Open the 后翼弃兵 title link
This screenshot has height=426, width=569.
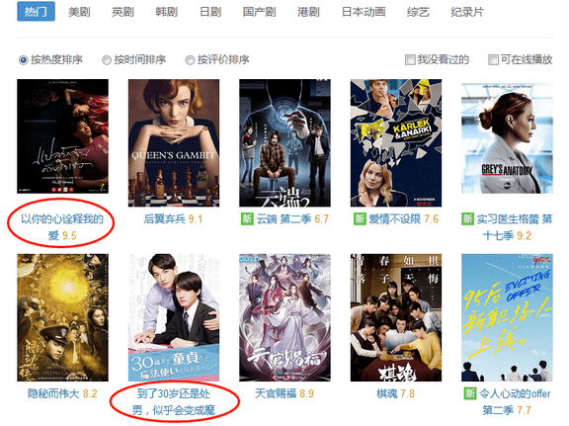coord(165,219)
